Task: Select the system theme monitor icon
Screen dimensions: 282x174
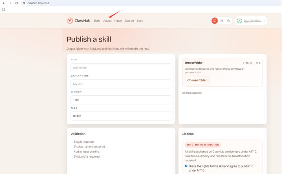Action: [215, 21]
